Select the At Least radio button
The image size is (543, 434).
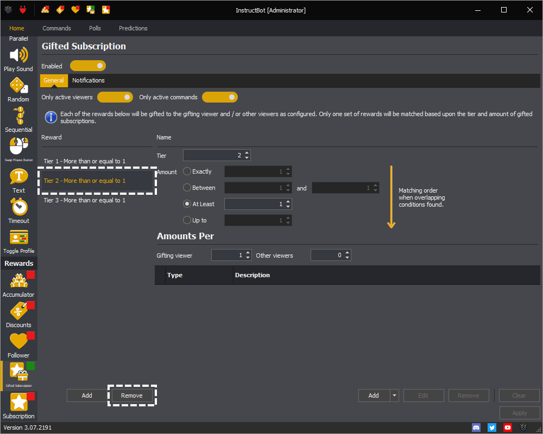(187, 204)
